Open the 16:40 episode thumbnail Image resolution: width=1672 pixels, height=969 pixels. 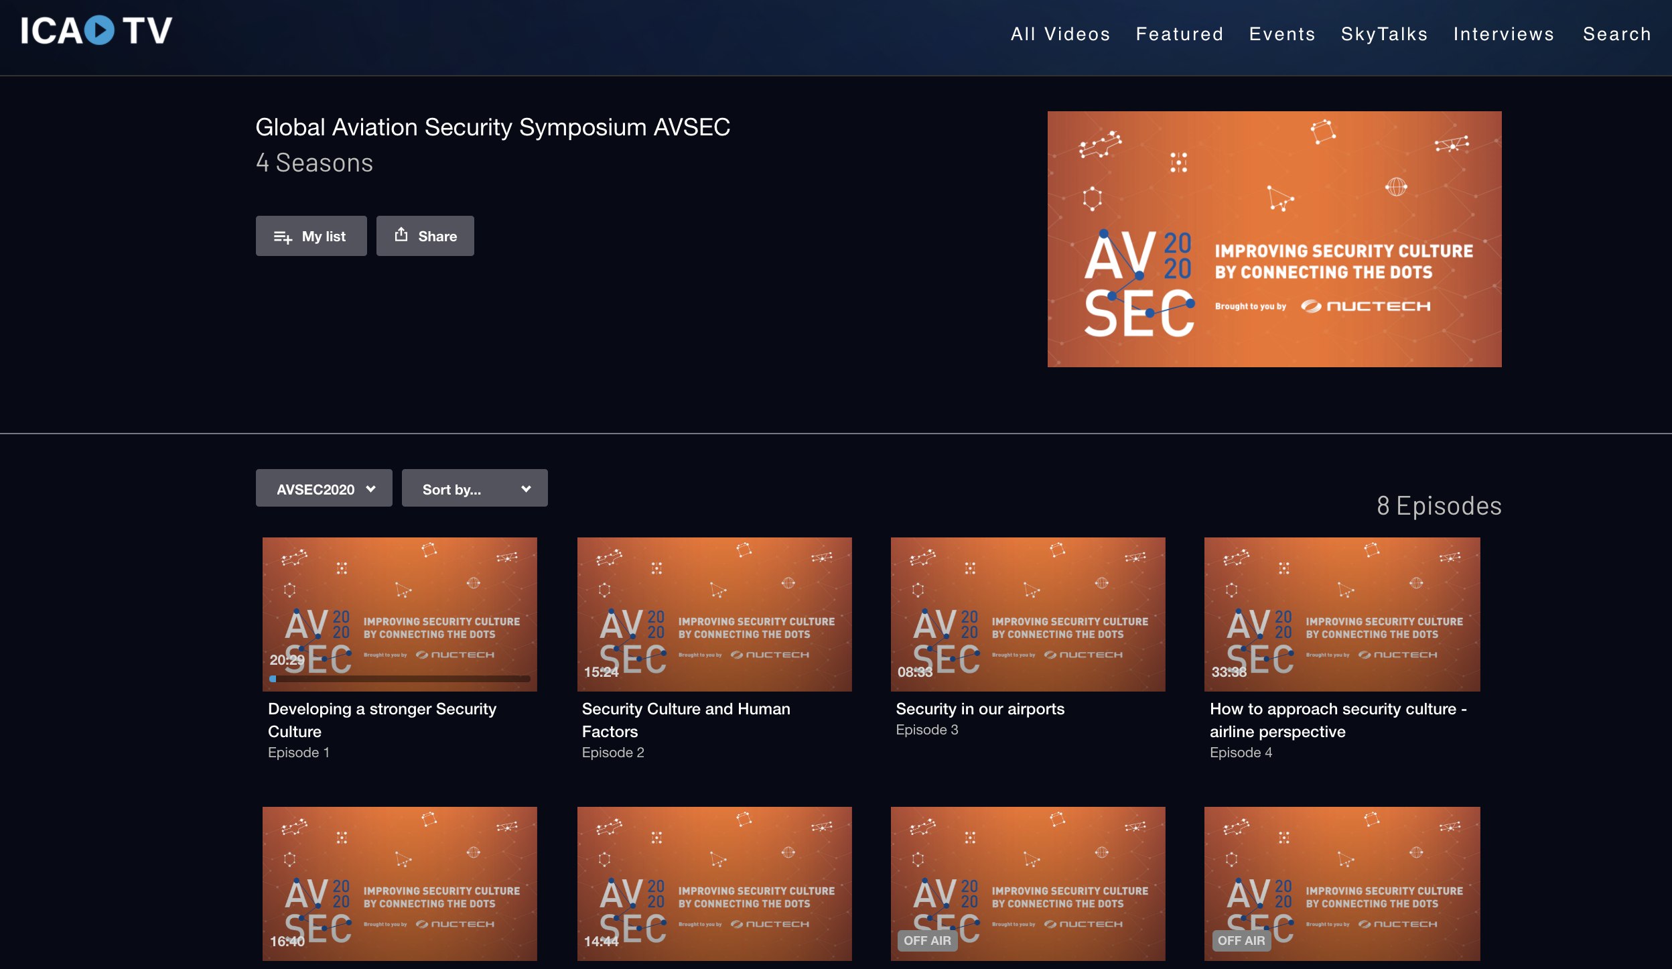pos(400,883)
